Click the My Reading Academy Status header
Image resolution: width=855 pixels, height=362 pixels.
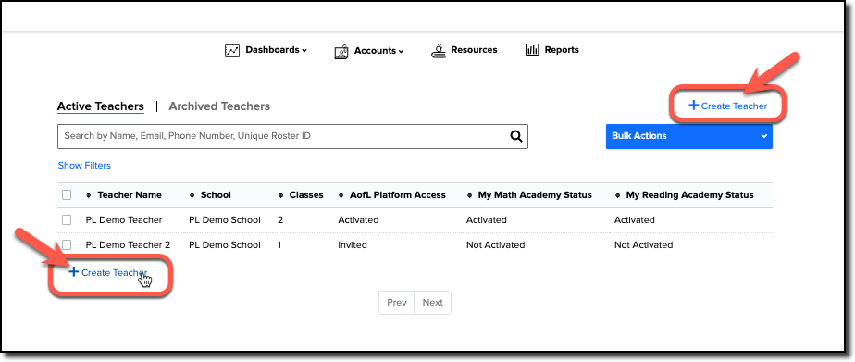tap(689, 195)
